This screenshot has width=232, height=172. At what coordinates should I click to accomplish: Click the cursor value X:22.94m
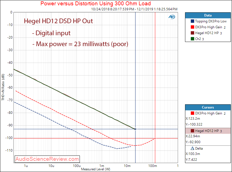(193, 136)
